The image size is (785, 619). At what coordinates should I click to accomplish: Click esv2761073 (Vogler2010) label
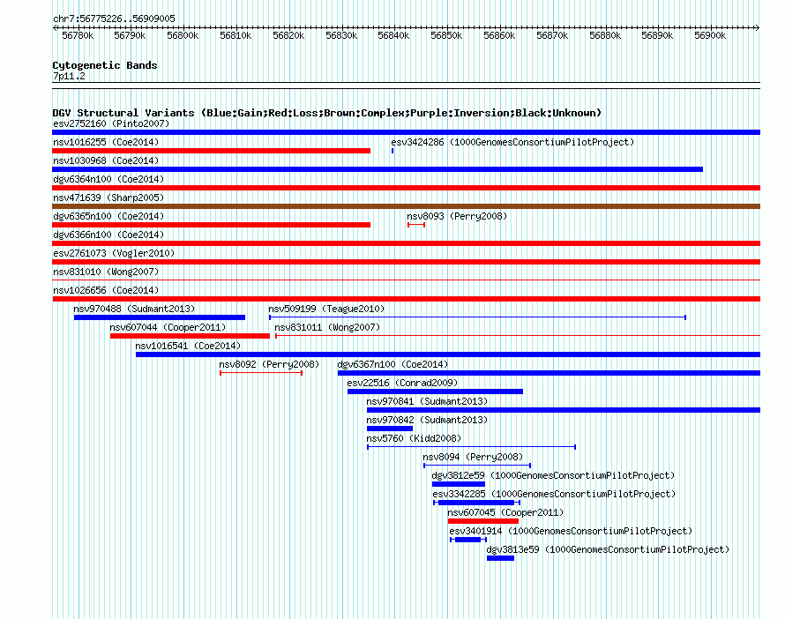pos(114,253)
